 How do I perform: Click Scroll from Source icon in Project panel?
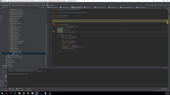38,7
